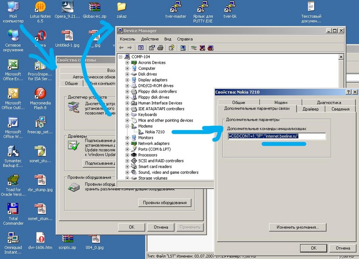Screen dimensions: 359x259
Task: Switch to the Драйвер tab
Action: click(310, 109)
